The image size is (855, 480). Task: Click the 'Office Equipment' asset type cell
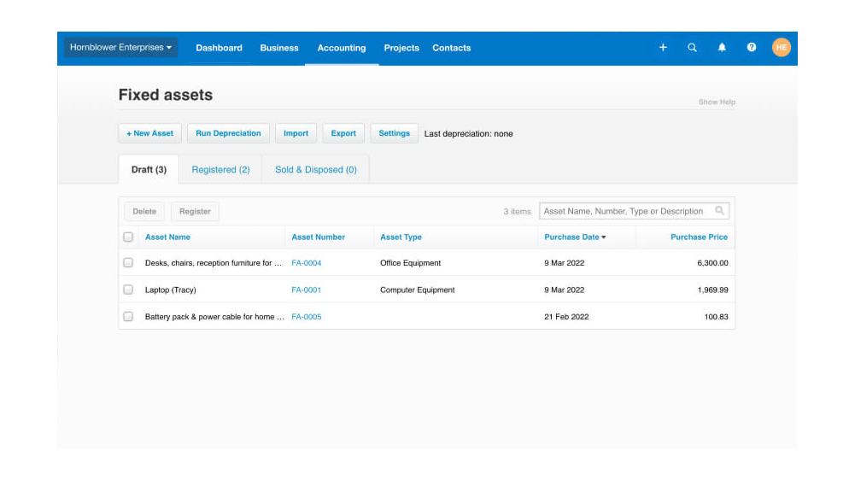[x=410, y=263]
